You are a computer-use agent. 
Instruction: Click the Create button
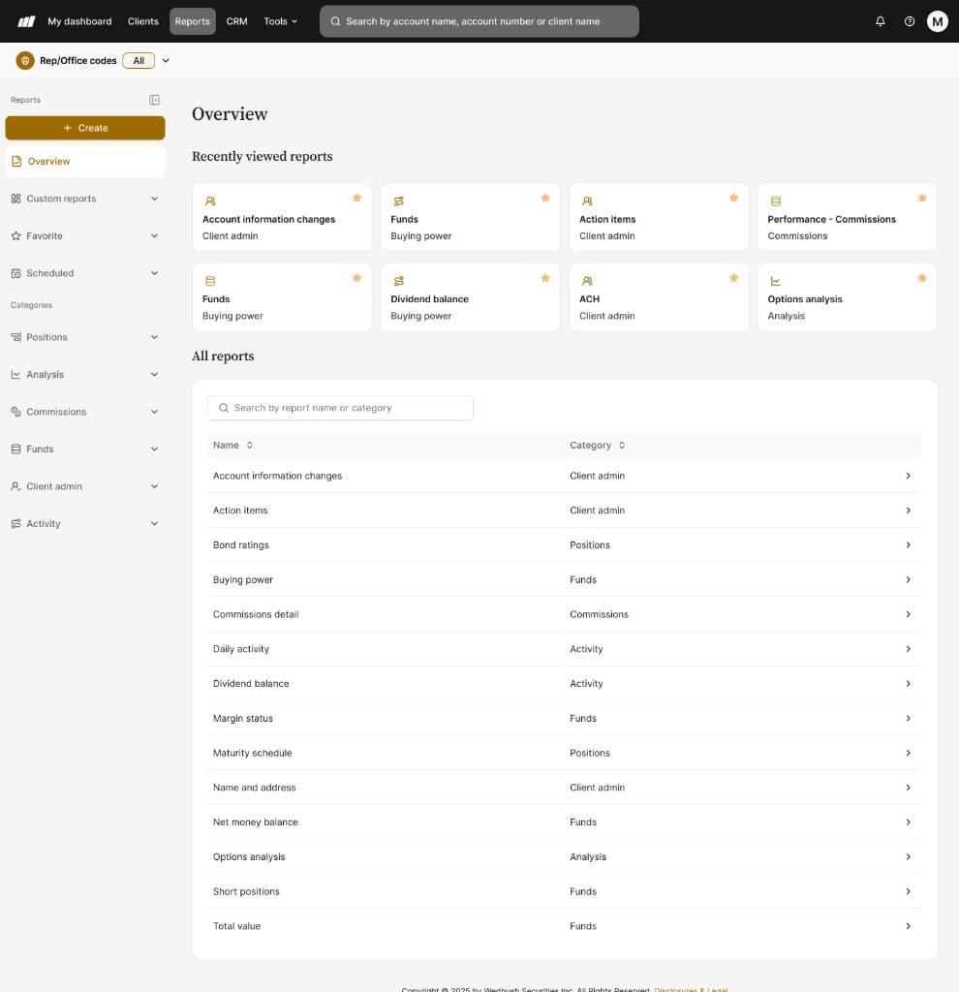(x=85, y=128)
